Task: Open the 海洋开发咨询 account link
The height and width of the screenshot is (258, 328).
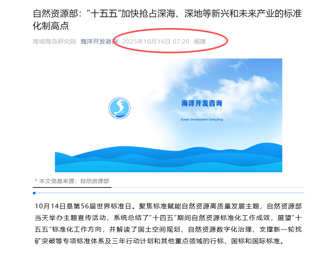Action: [99, 42]
